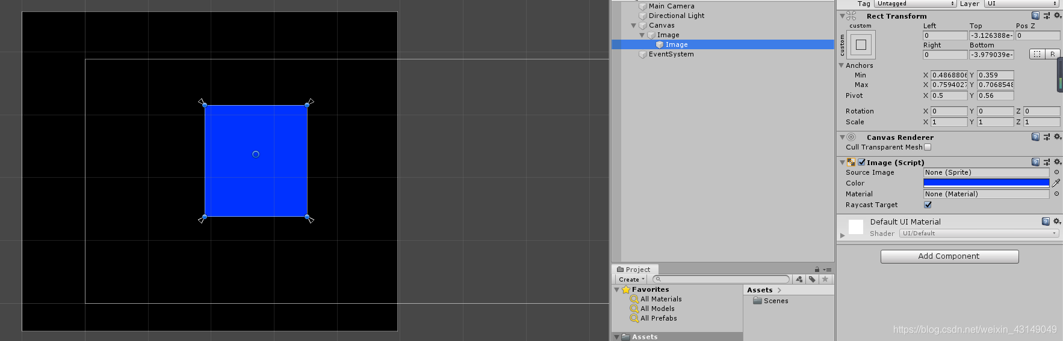Screen dimensions: 1063x341
Task: Click the Material object picker circle
Action: pos(1056,194)
